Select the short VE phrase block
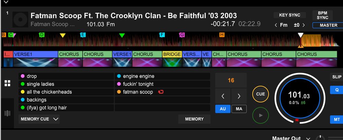 pyautogui.click(x=206, y=54)
